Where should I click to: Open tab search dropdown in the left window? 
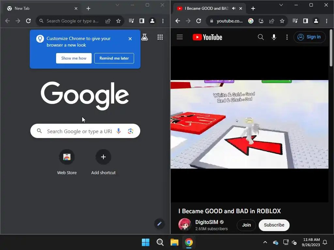pos(117,5)
